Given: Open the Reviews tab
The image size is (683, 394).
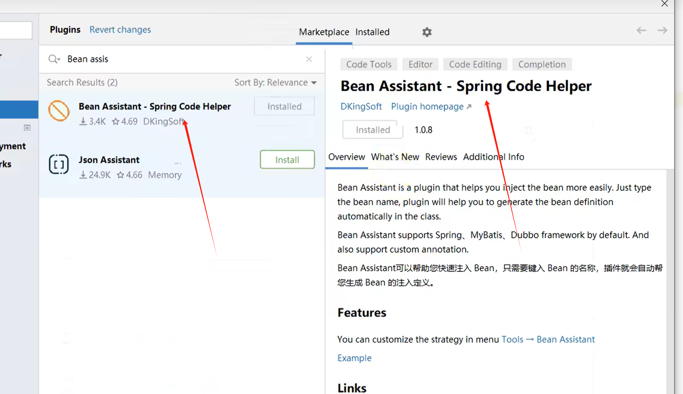Looking at the screenshot, I should coord(441,157).
